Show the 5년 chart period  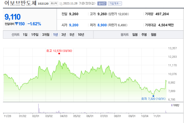click(72, 35)
